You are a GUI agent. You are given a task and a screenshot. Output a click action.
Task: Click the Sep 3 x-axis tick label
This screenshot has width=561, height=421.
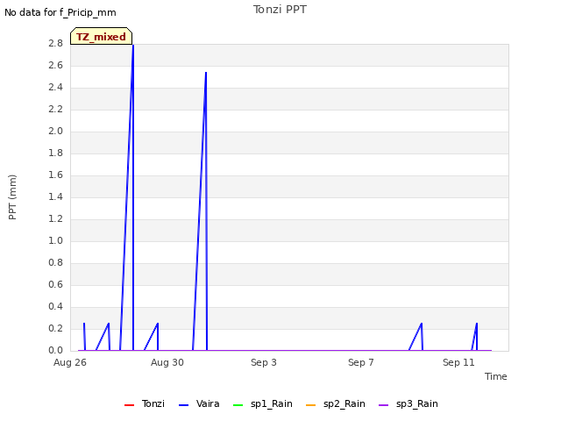[264, 362]
